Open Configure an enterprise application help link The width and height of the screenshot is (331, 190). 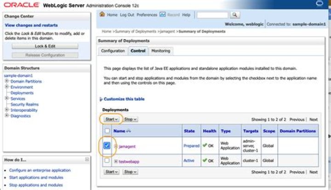click(40, 170)
